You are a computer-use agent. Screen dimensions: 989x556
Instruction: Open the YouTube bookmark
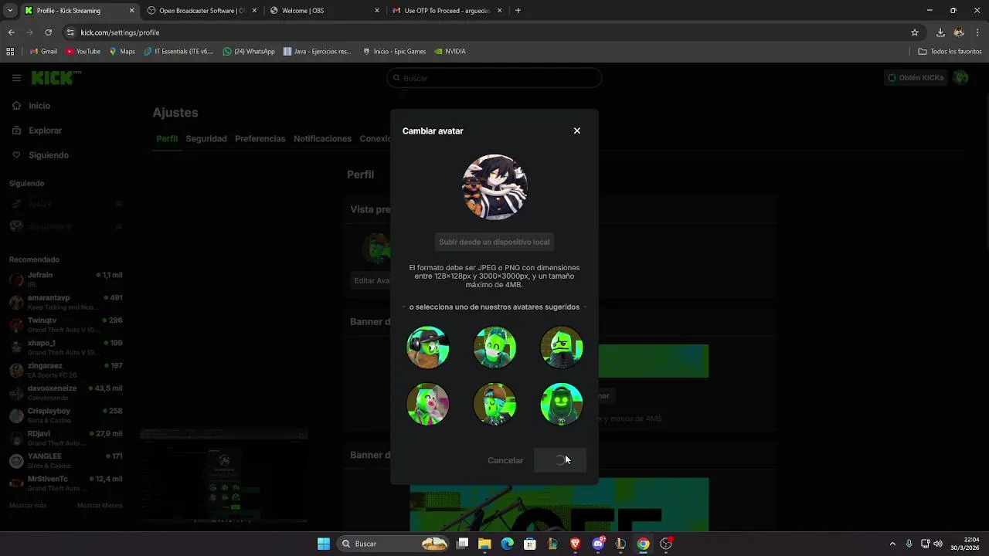83,52
